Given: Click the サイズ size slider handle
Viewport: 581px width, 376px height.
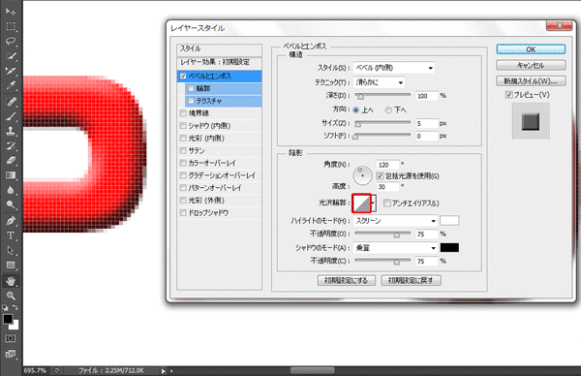Looking at the screenshot, I should coord(357,124).
